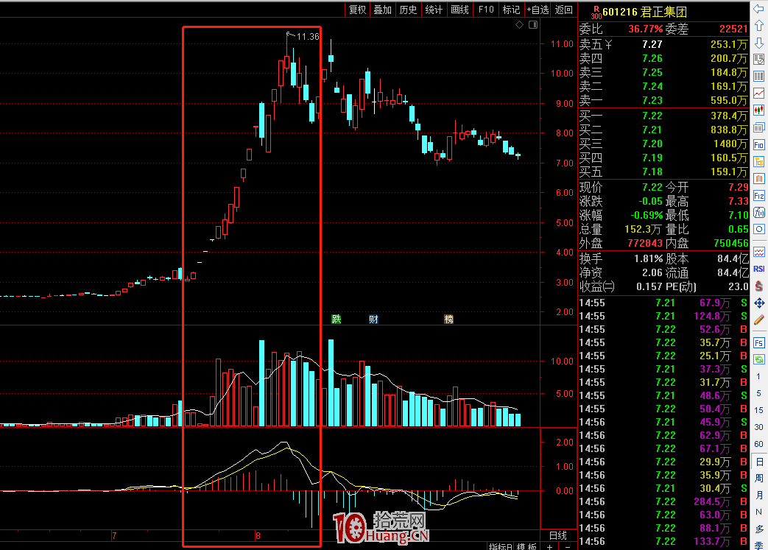
Task: Open the orange document icon in sidebar
Action: 758,179
